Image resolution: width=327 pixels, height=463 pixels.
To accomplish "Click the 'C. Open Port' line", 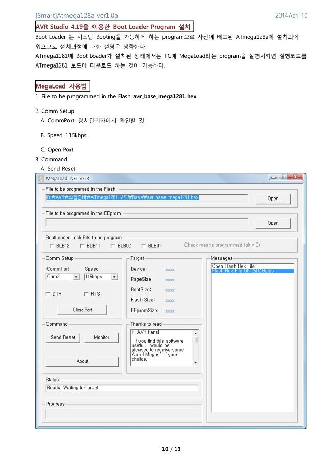I will (57, 150).
